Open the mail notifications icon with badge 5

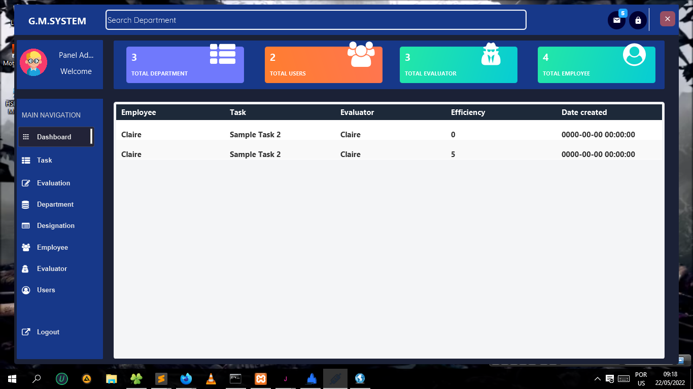[x=617, y=20]
